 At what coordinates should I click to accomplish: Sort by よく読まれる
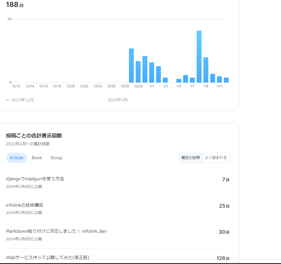click(x=216, y=158)
